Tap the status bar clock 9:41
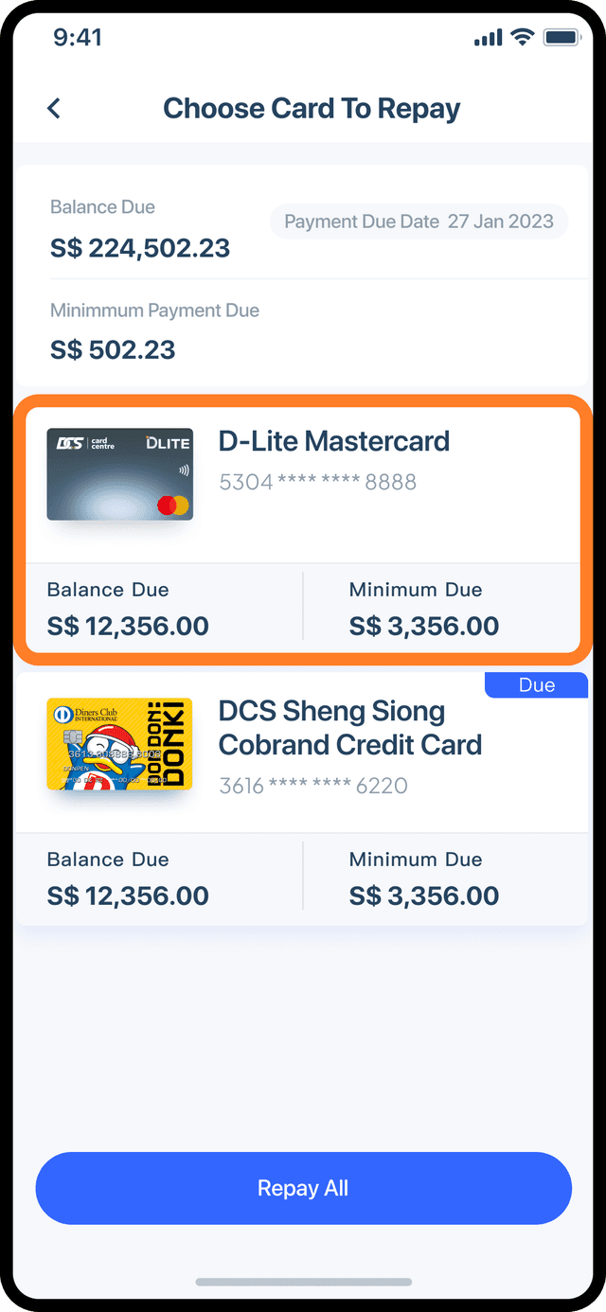Image resolution: width=606 pixels, height=1312 pixels. (78, 37)
